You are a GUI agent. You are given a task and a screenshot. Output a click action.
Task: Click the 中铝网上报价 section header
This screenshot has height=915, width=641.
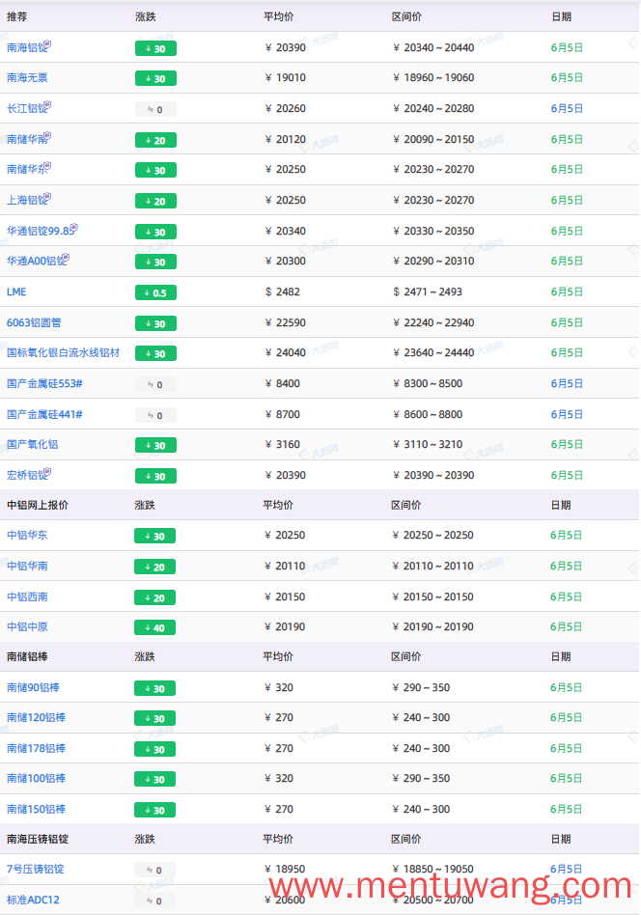[38, 506]
